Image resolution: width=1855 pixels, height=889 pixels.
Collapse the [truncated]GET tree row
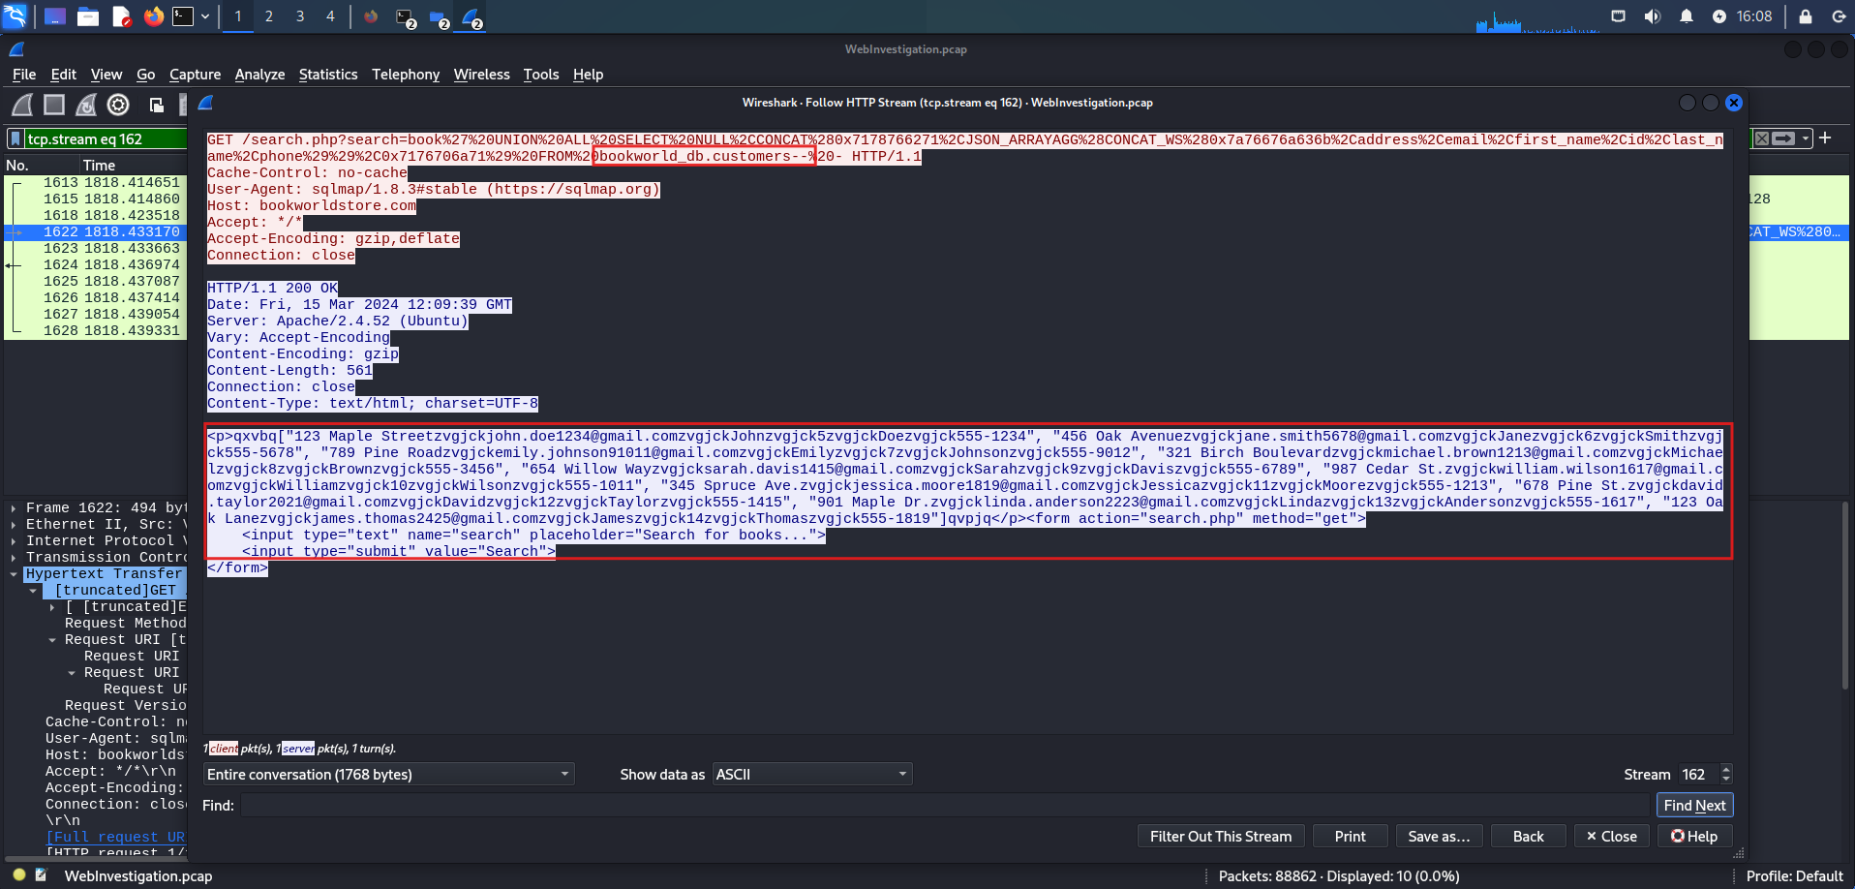pyautogui.click(x=33, y=590)
